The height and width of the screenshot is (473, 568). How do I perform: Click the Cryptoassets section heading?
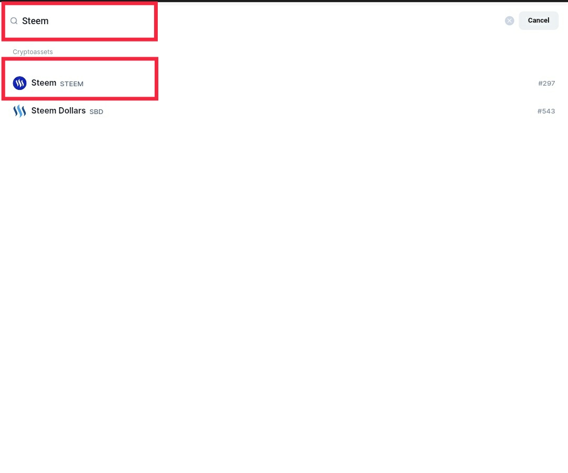pos(33,52)
